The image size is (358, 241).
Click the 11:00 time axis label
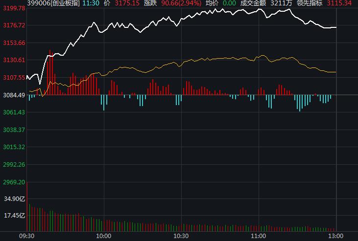coord(258,236)
